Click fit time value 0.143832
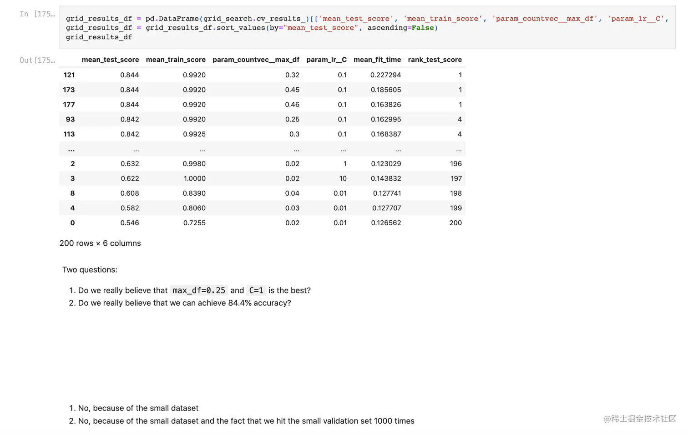The image size is (688, 435). 386,178
